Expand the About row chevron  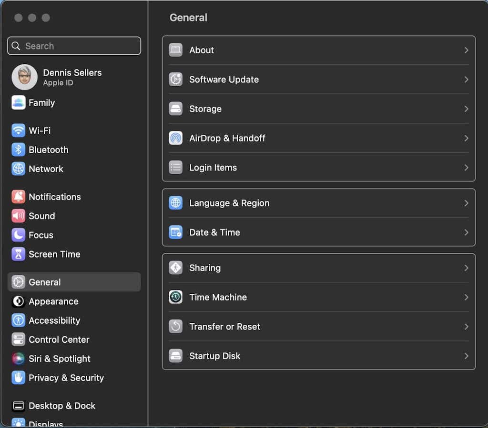tap(466, 50)
